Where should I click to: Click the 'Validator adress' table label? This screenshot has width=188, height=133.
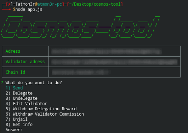tap(25, 62)
